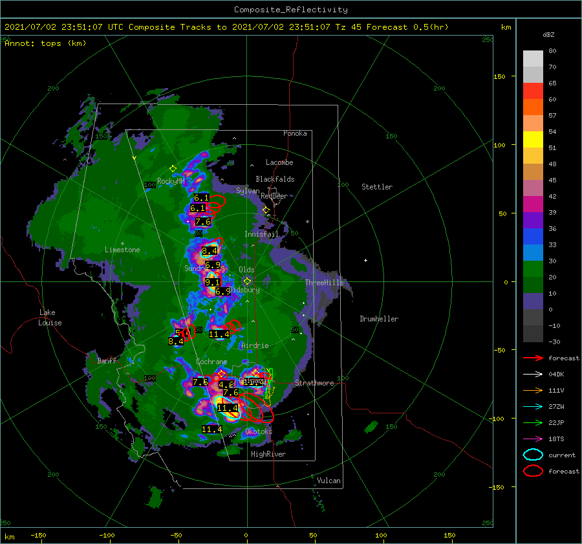
Task: Select the green 22JP track arrow
Action: pos(533,422)
